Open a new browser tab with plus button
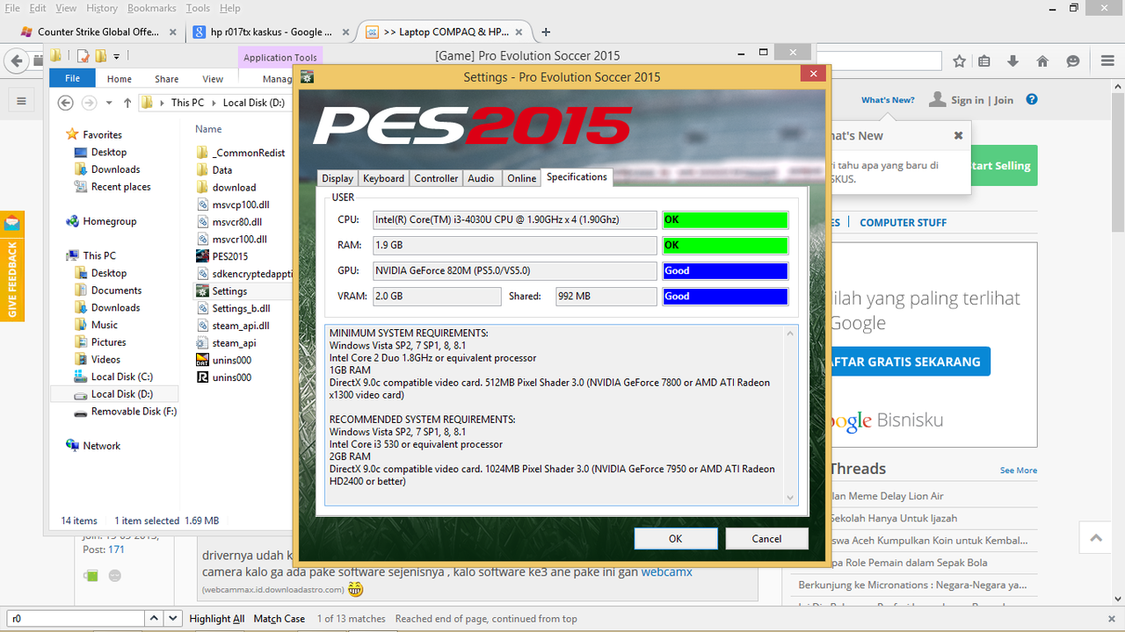The width and height of the screenshot is (1125, 632). pos(546,32)
